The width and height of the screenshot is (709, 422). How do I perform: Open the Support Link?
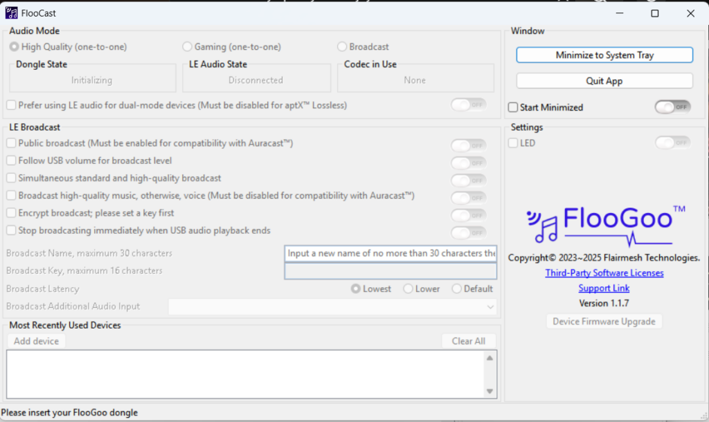[604, 288]
